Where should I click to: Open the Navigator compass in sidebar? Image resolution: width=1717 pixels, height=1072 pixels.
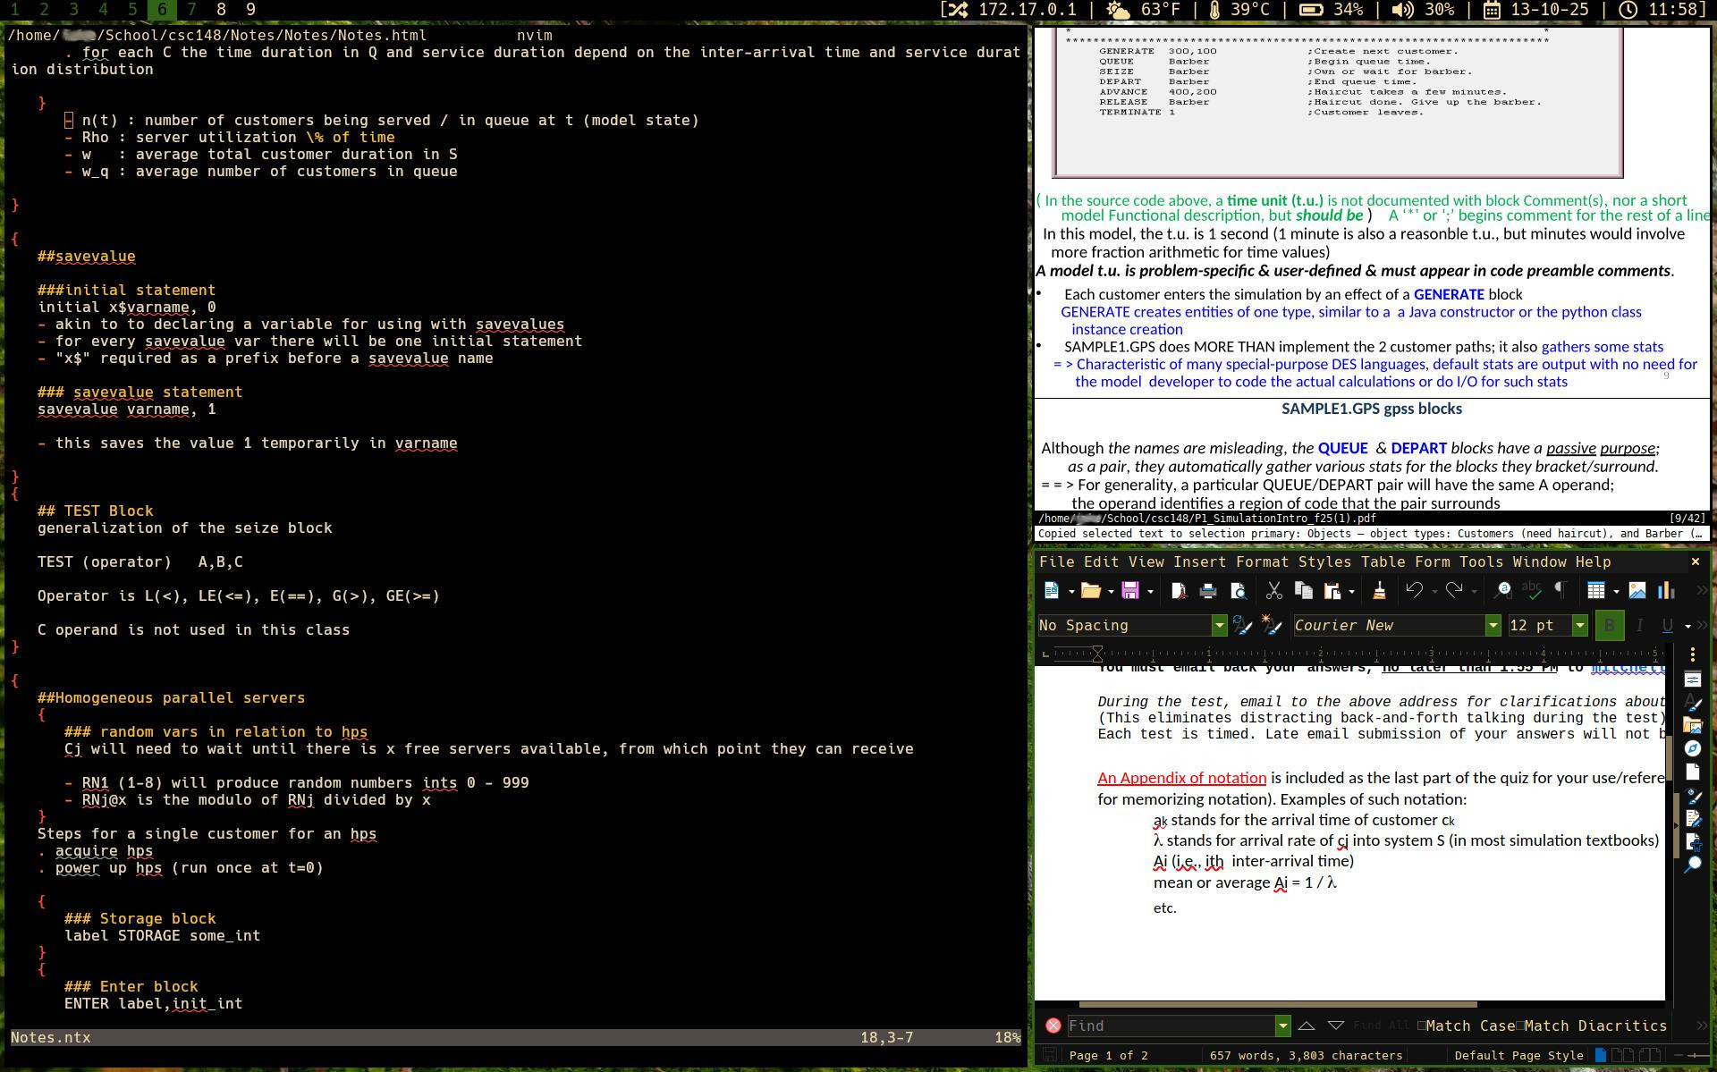point(1692,748)
